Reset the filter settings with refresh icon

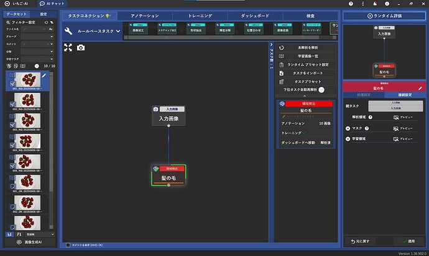46,22
